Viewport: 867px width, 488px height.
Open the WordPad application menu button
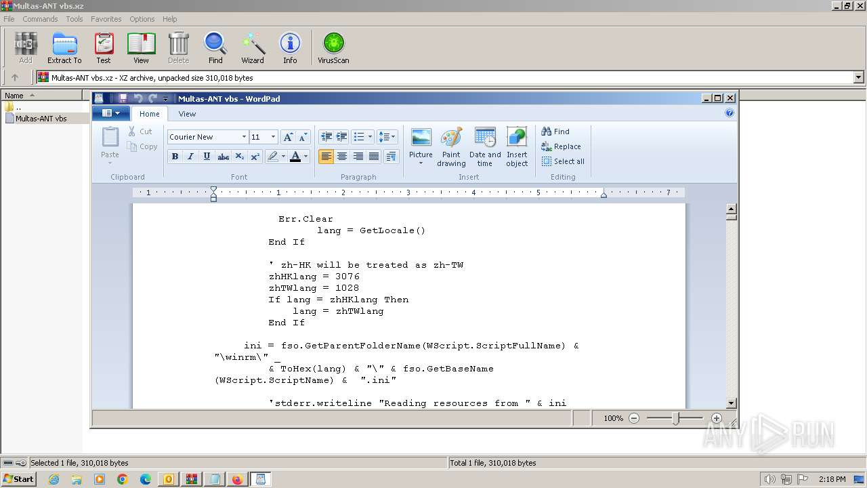coord(111,113)
